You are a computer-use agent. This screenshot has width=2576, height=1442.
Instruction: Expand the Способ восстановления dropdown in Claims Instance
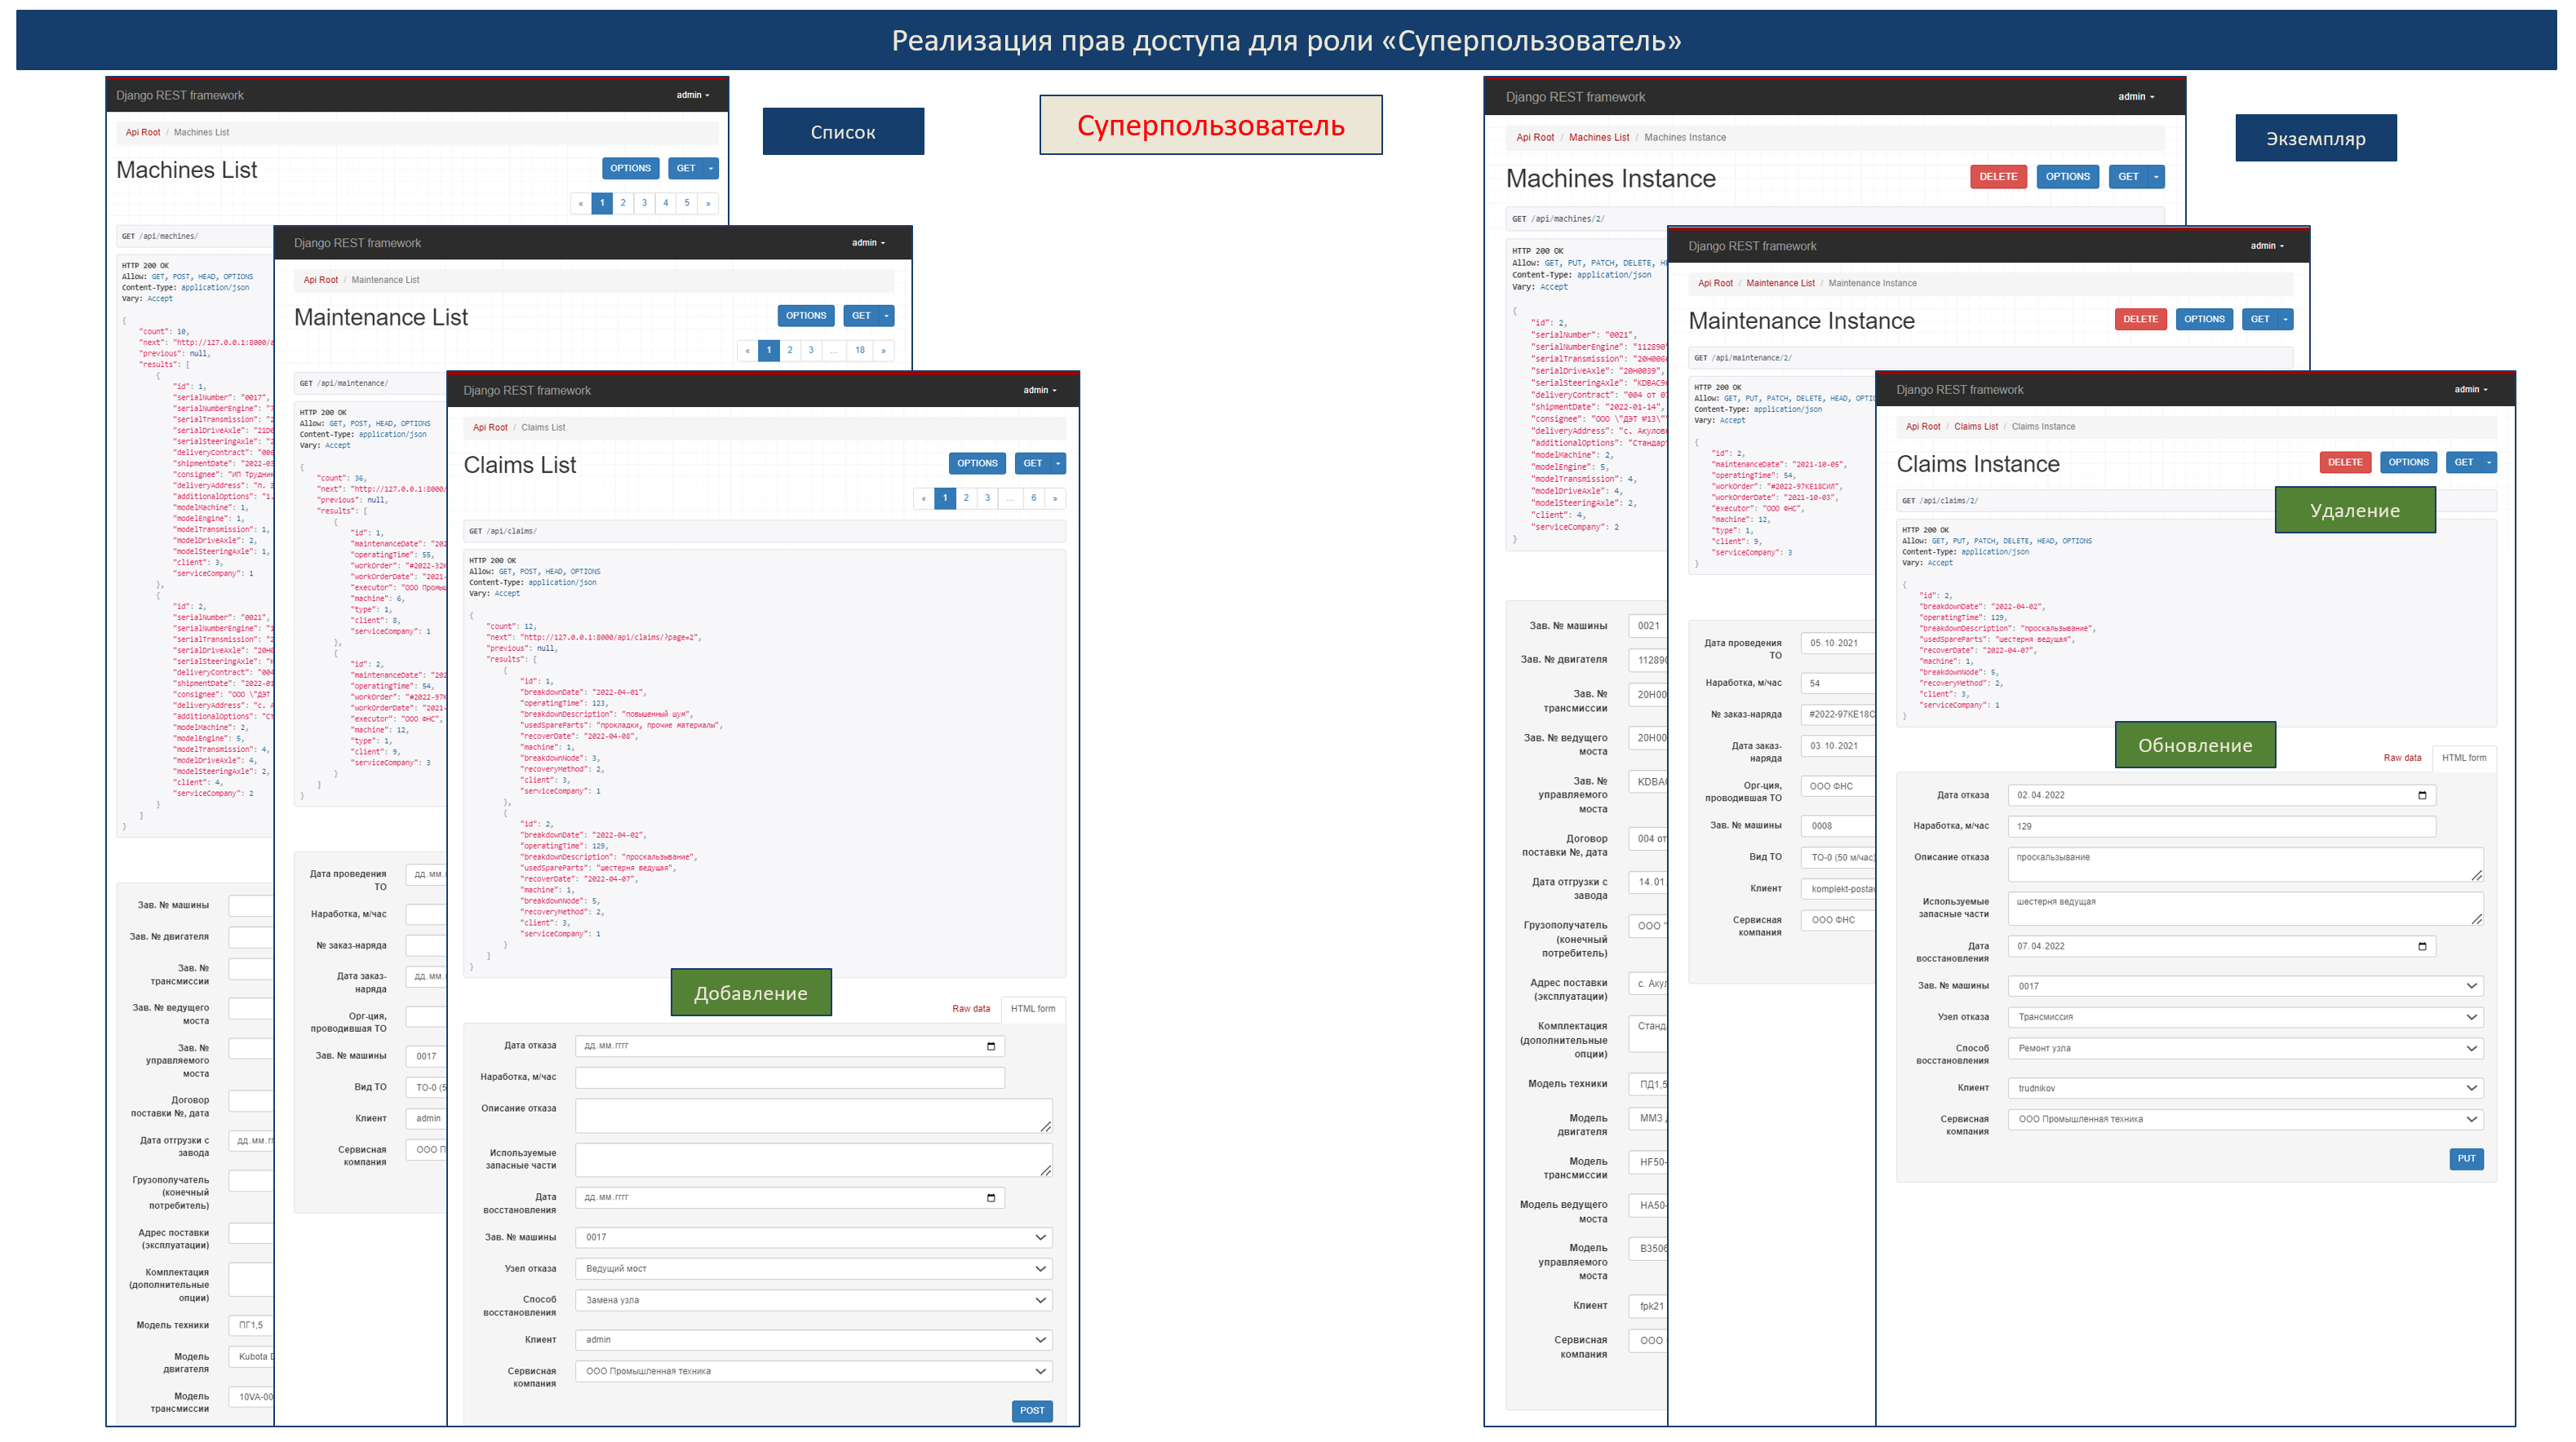pyautogui.click(x=2244, y=1048)
